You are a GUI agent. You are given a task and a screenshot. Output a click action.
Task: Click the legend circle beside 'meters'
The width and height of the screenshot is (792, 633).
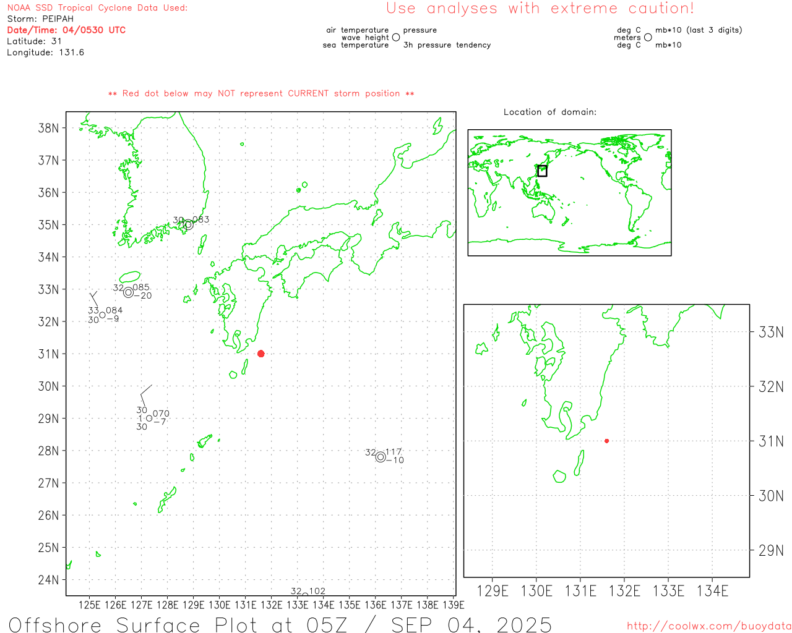pos(648,37)
